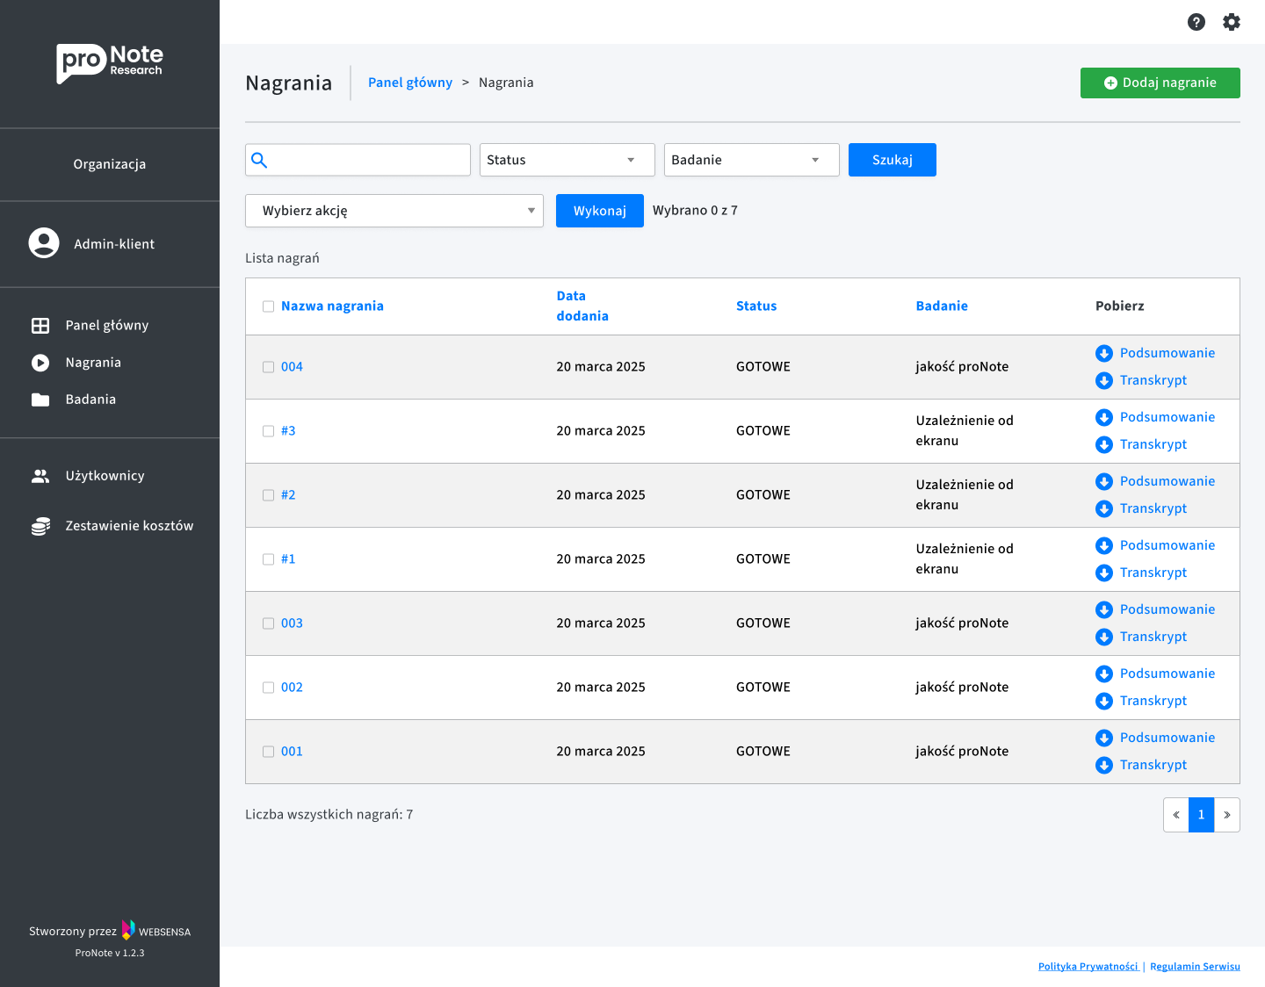This screenshot has width=1265, height=987.
Task: Check the box for recording #1
Action: (269, 559)
